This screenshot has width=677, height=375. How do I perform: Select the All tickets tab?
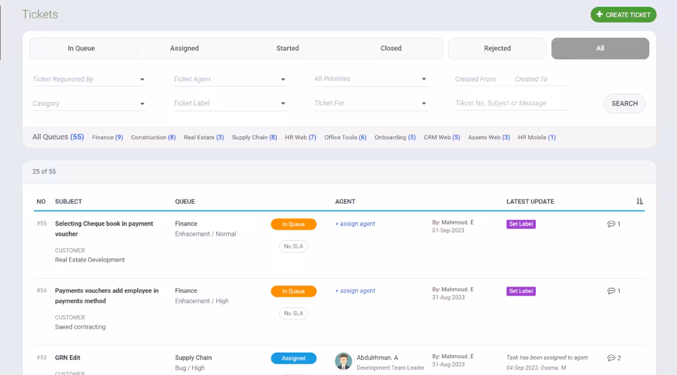[600, 48]
